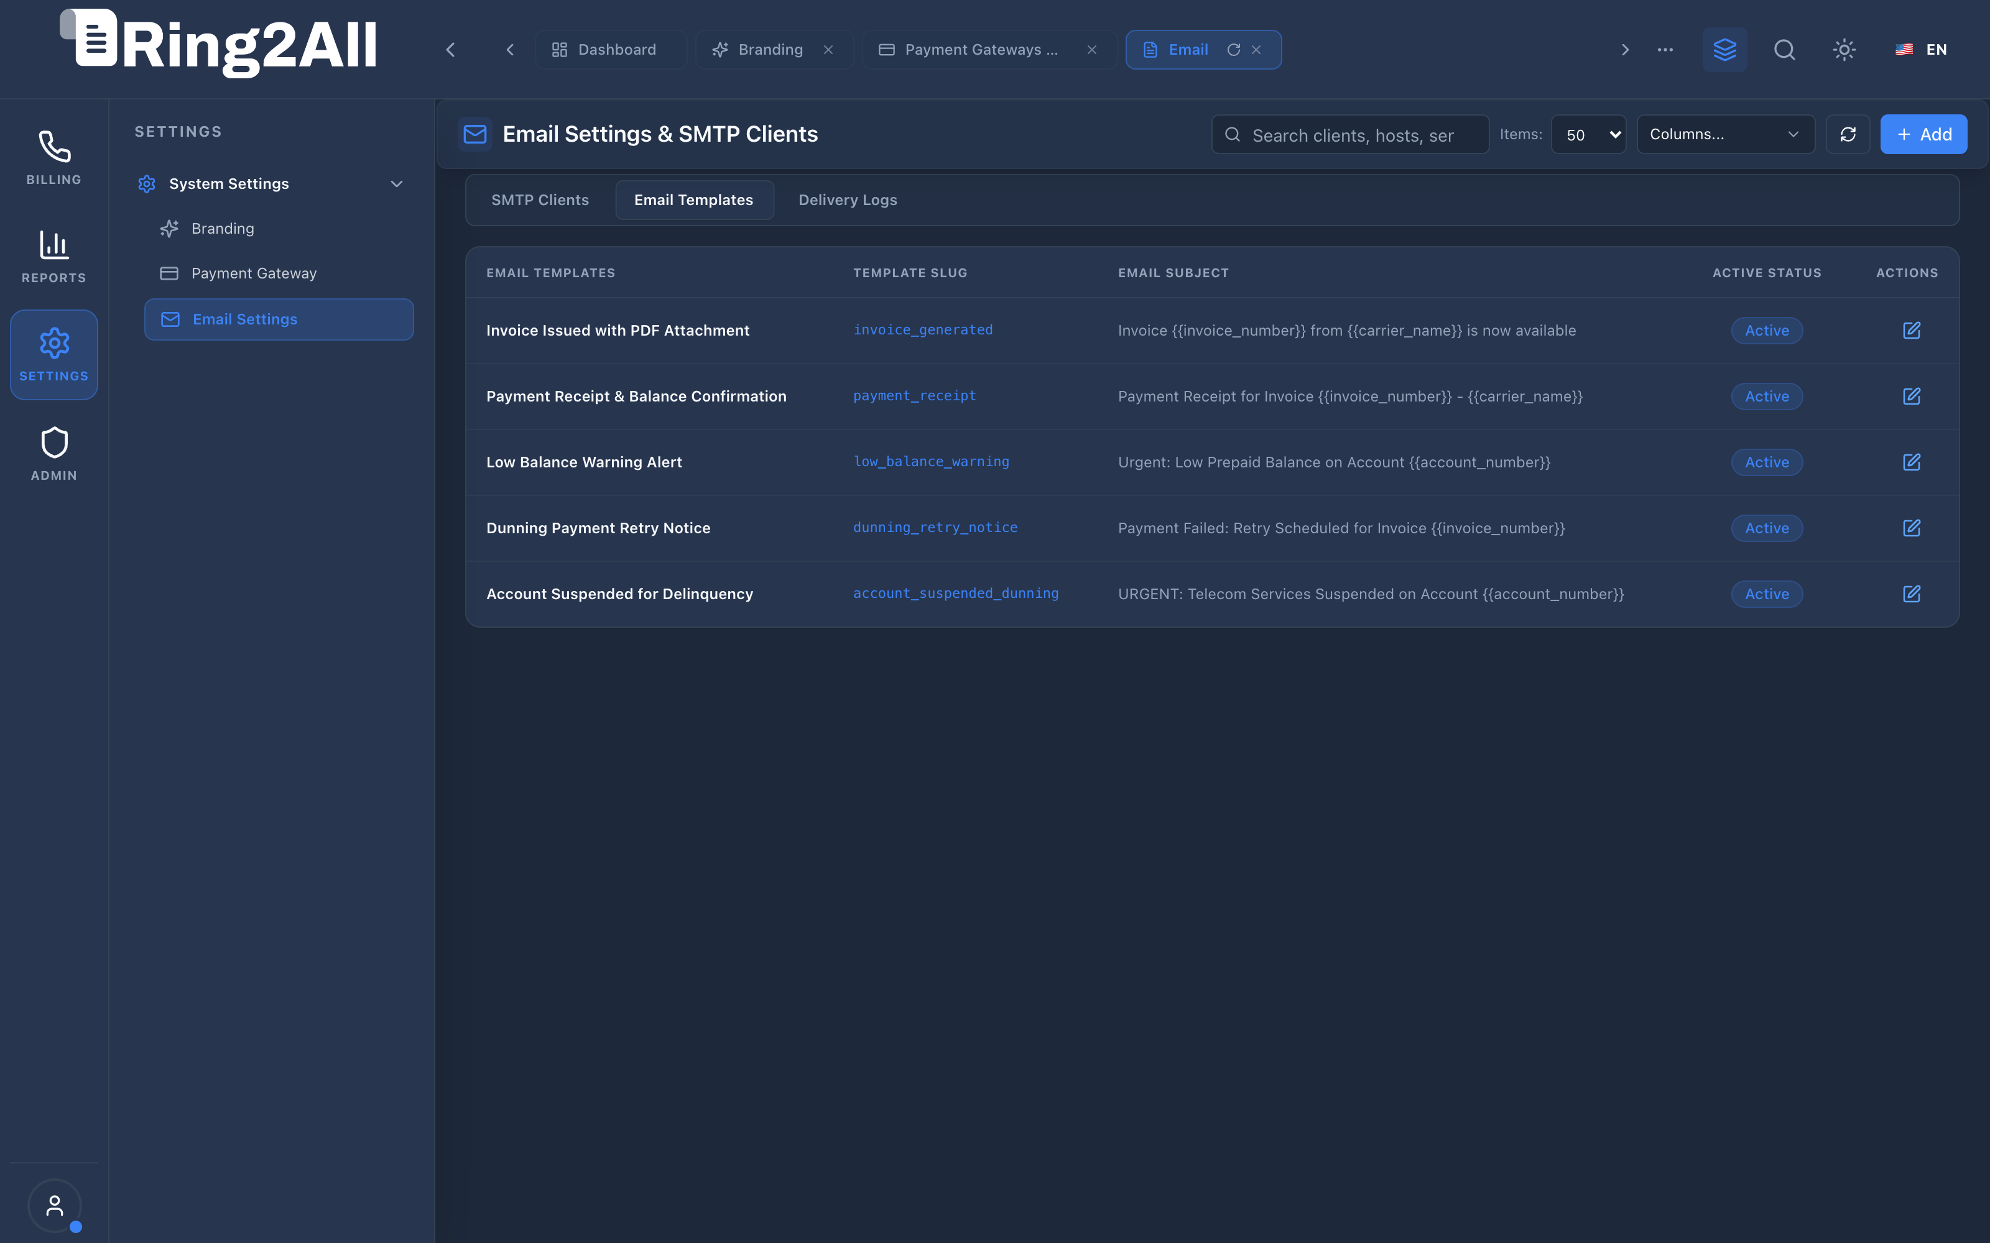The image size is (1990, 1243).
Task: Open the Columns dropdown
Action: click(1725, 134)
